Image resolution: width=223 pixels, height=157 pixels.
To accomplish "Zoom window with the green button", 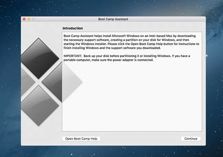I will point(33,19).
